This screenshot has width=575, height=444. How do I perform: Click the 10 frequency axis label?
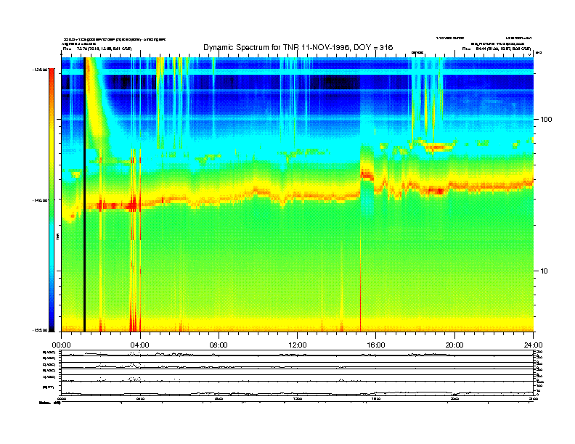pos(545,271)
